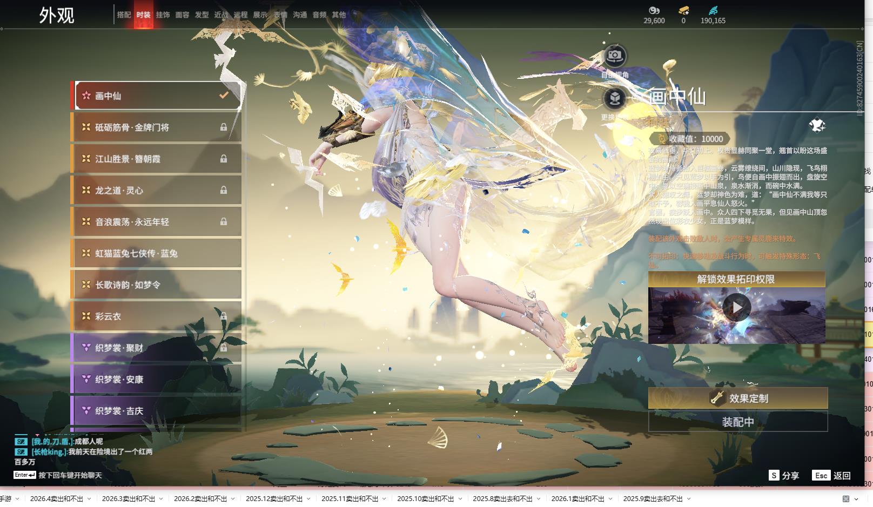Viewport: 873px width, 507px height.
Task: Expand the 2026.4卖出和不出 sheet tab dropdown
Action: (x=89, y=499)
